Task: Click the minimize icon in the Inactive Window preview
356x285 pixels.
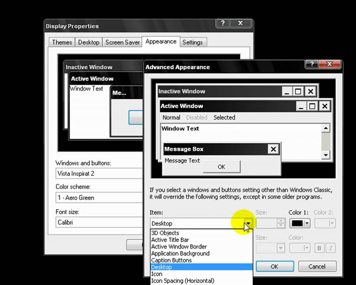Action: click(286, 91)
